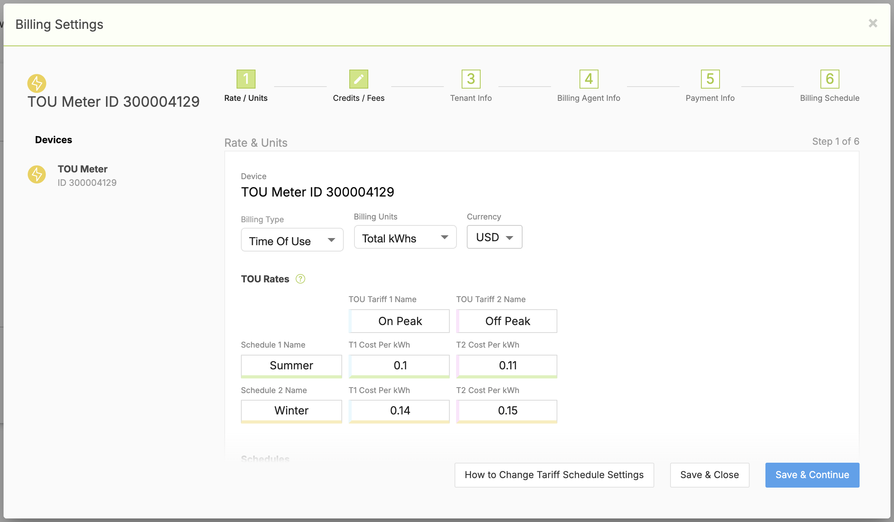This screenshot has height=522, width=894.
Task: Click the On Peak tariff name field
Action: [400, 321]
